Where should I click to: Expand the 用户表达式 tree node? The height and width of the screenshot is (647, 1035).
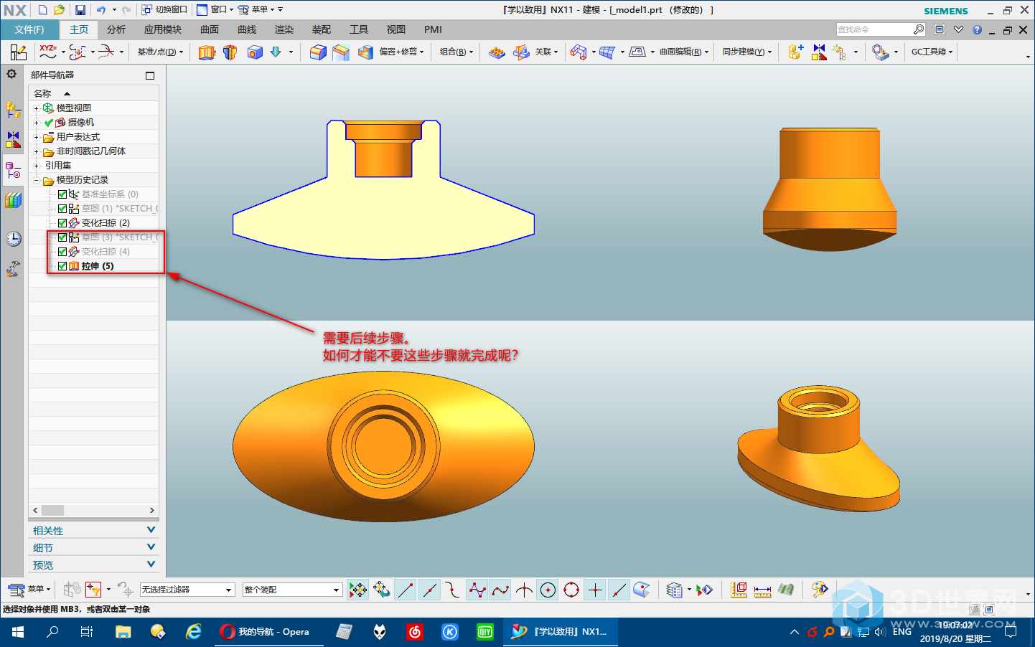click(36, 137)
